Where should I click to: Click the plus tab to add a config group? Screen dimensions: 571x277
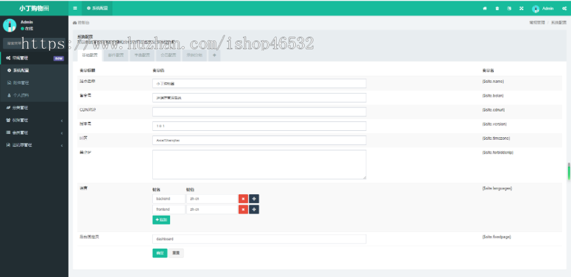[214, 56]
